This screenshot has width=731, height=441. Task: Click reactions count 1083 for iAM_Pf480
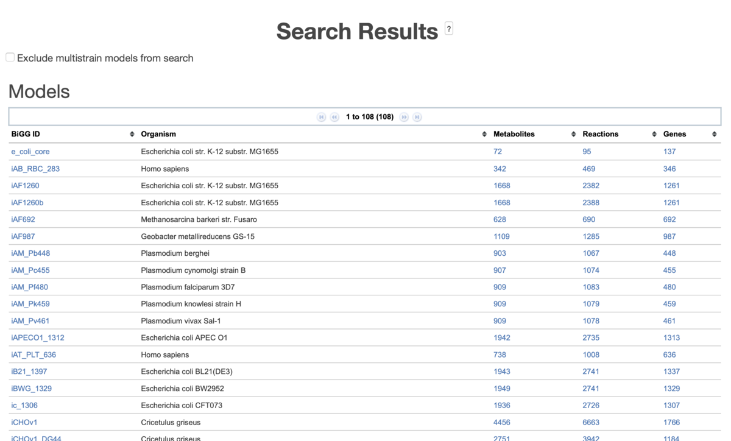[591, 287]
